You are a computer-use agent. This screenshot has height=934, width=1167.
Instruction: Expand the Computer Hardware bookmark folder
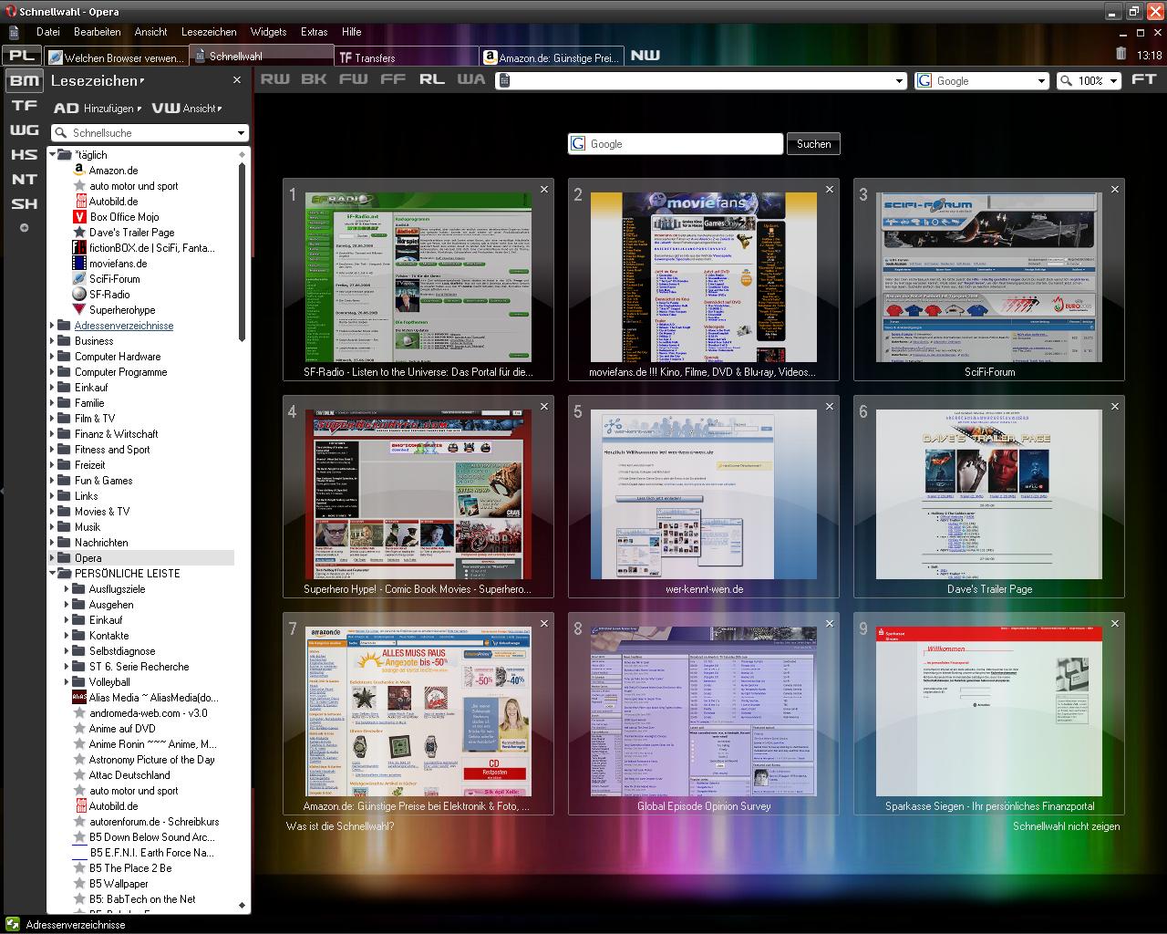coord(52,357)
